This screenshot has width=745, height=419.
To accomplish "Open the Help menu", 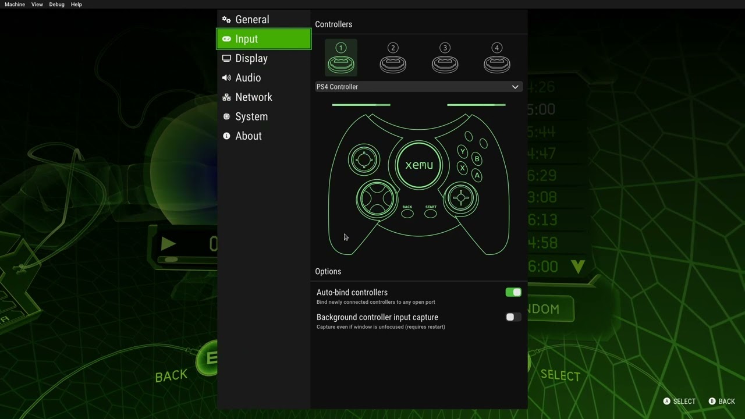I will (76, 4).
